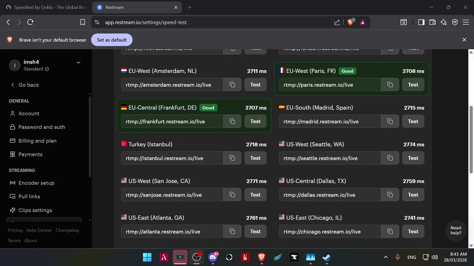The height and width of the screenshot is (266, 474).
Task: Click the frankfurt.restream.io URL field
Action: [x=172, y=121]
